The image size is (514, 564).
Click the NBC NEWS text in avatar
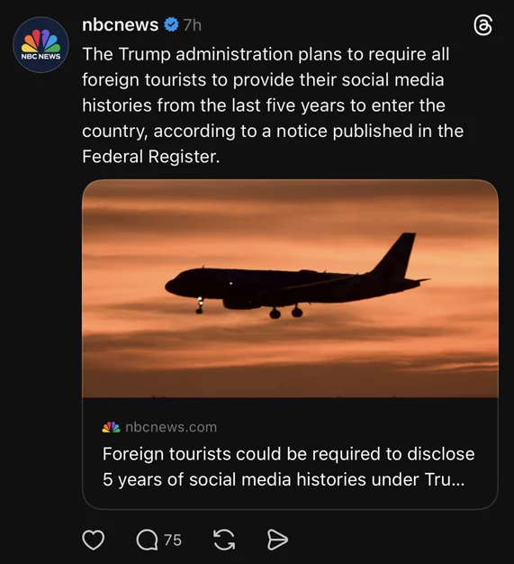41,57
